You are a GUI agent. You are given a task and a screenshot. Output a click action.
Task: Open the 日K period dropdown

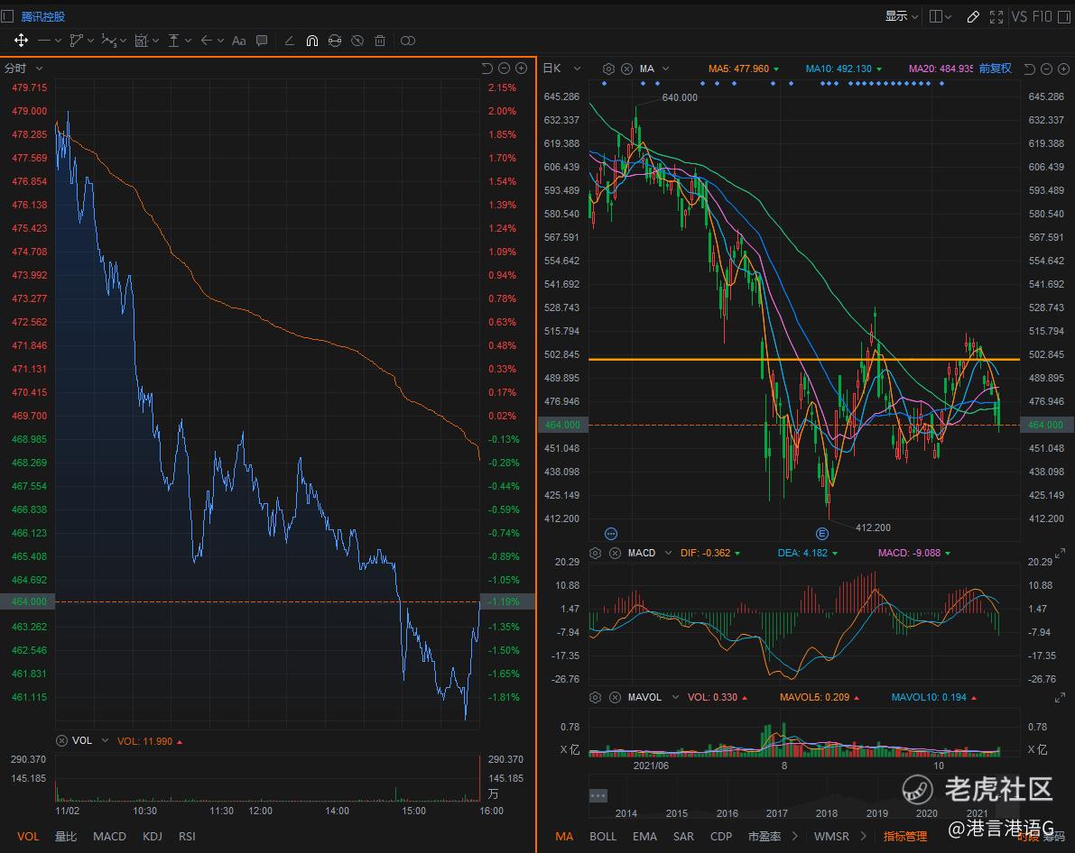pos(580,69)
